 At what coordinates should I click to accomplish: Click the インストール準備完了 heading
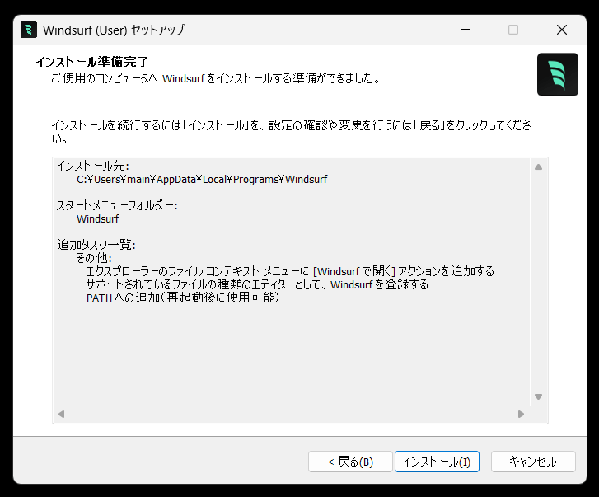(x=92, y=62)
